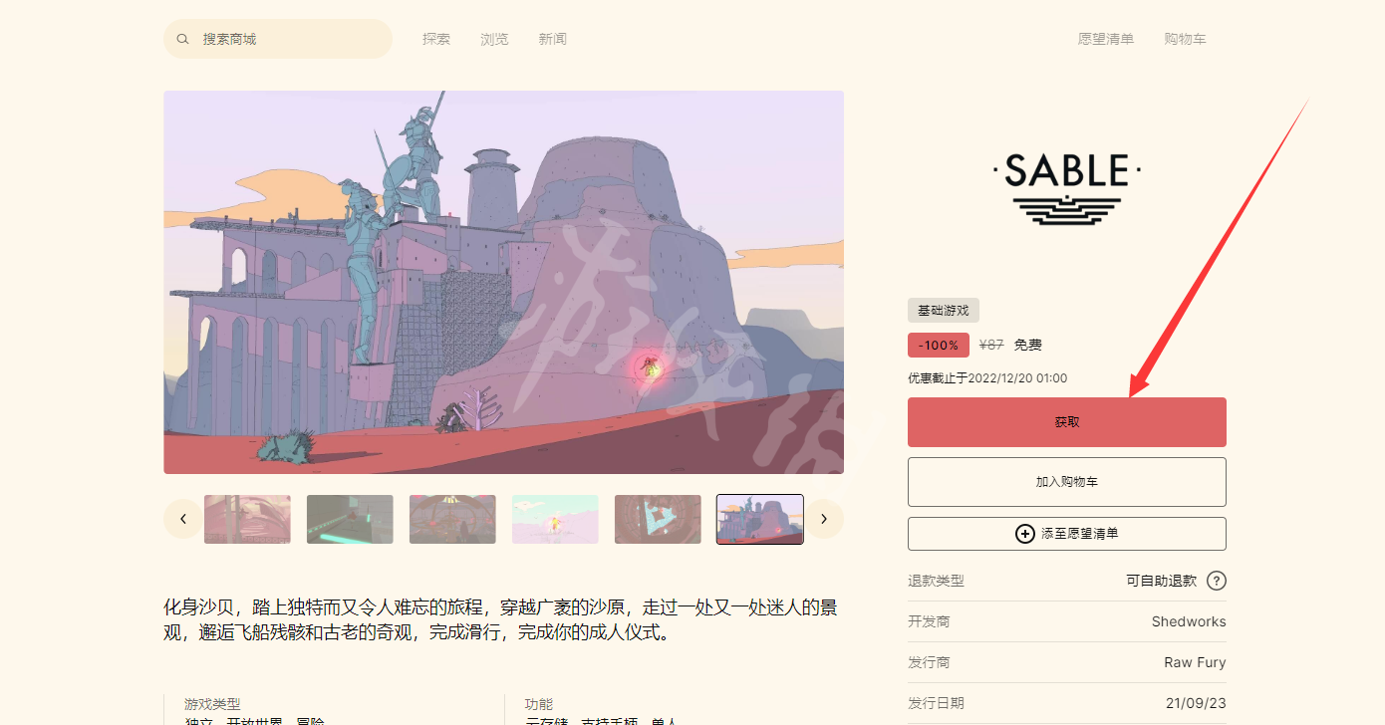The height and width of the screenshot is (725, 1385).
Task: Select the green corridor thumbnail
Action: [x=350, y=520]
